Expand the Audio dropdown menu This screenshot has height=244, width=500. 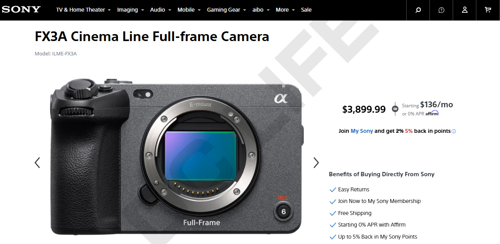pos(161,10)
